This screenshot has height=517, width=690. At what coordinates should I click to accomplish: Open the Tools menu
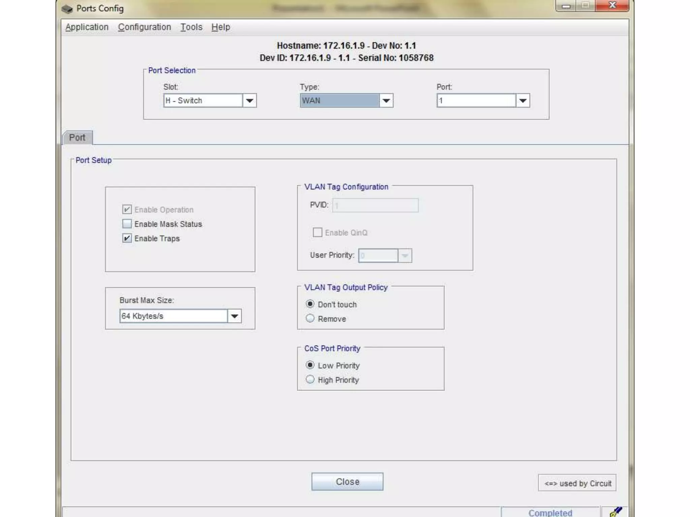pyautogui.click(x=191, y=27)
